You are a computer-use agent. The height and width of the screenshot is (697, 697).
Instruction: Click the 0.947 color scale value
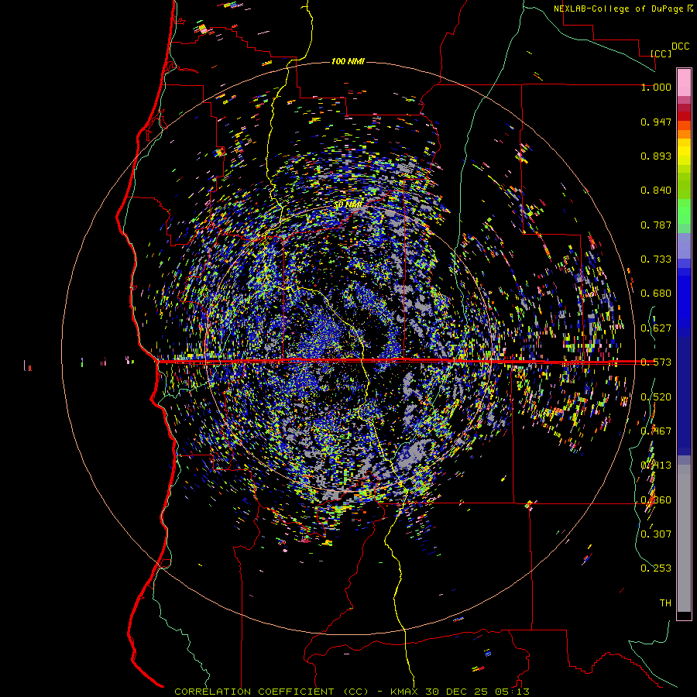pos(656,122)
